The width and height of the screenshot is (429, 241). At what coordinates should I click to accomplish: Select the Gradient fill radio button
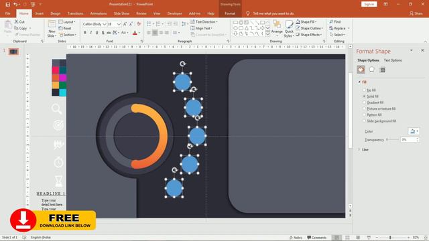[x=364, y=102]
